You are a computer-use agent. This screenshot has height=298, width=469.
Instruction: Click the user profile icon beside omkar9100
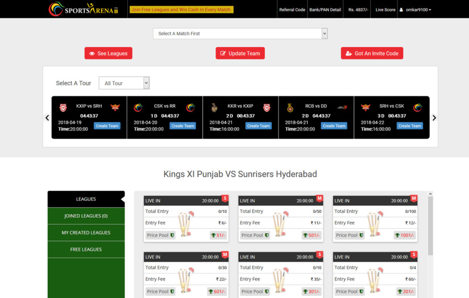(401, 10)
